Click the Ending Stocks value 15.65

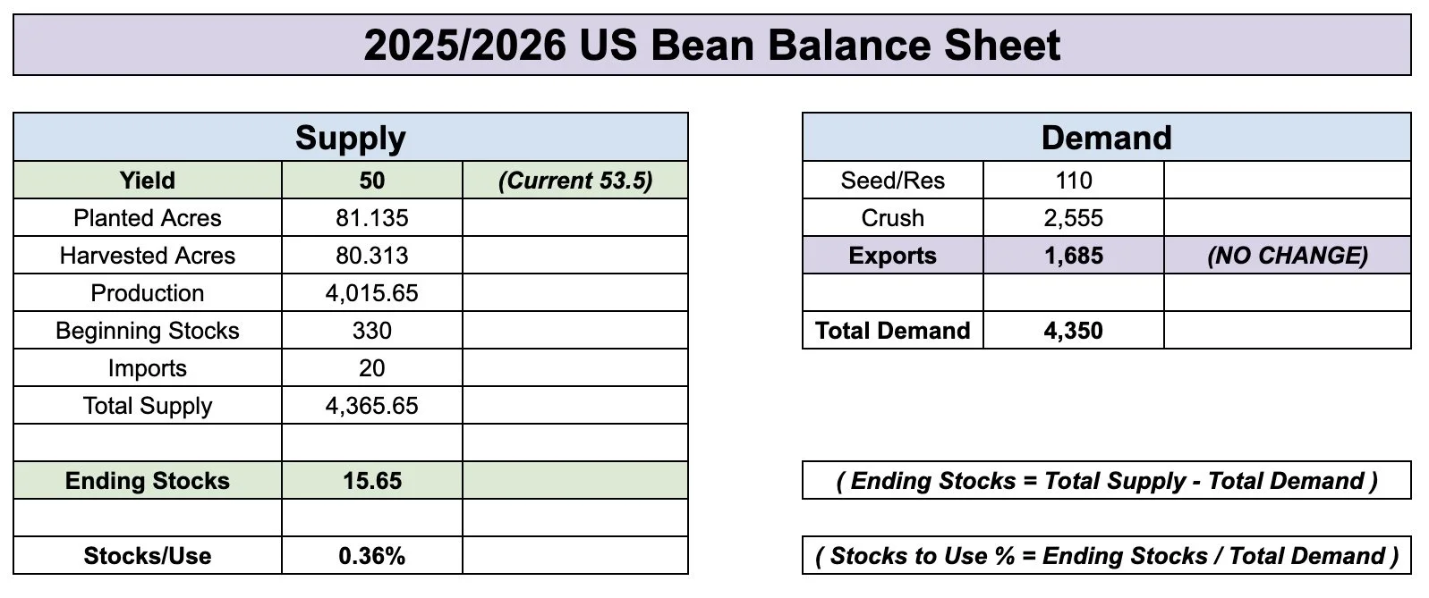pos(371,481)
